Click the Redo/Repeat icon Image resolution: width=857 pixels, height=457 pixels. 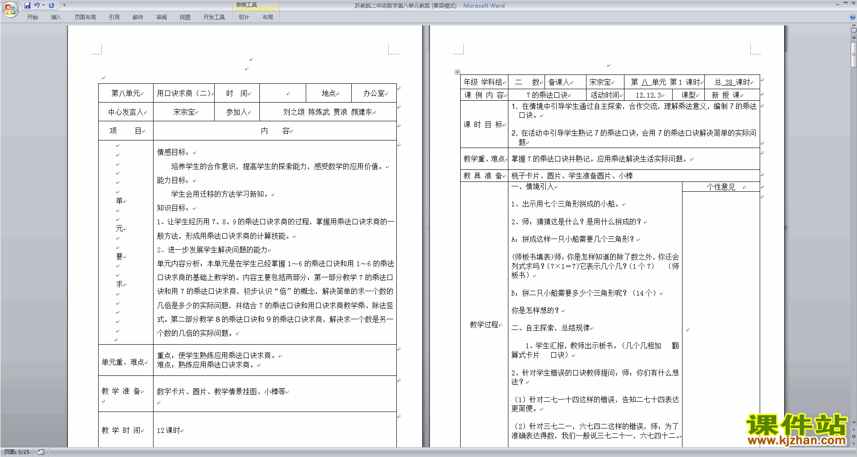51,5
